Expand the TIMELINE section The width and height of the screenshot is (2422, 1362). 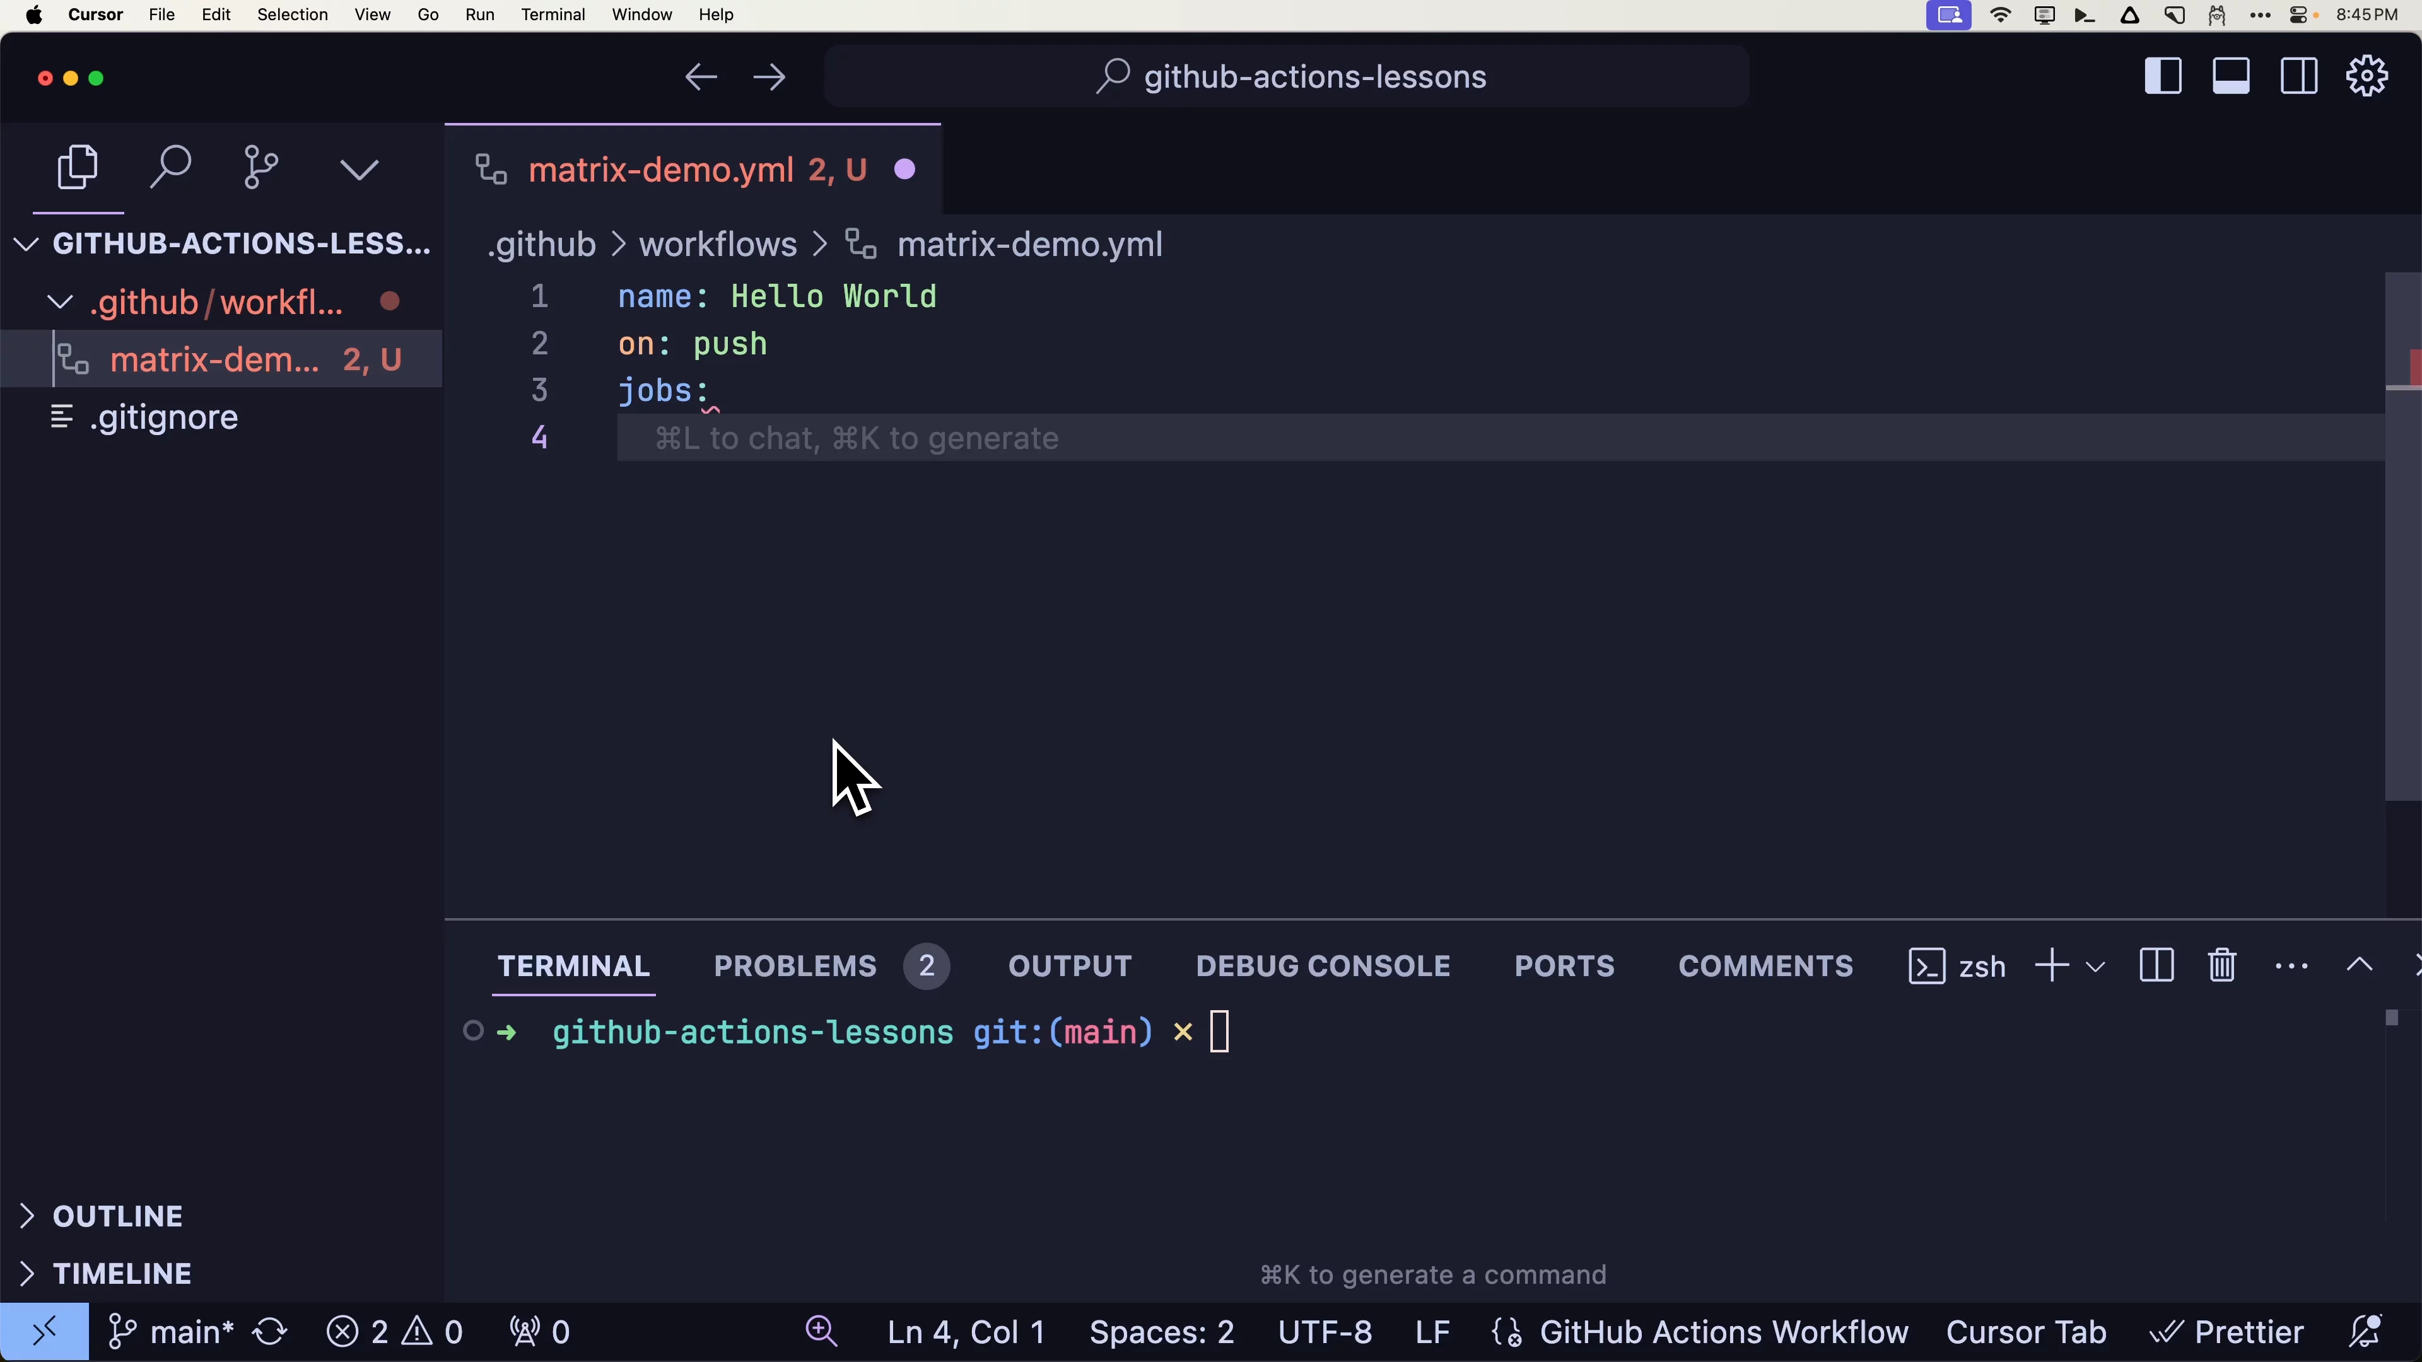[x=121, y=1272]
